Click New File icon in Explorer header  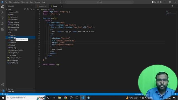pyautogui.click(x=25, y=9)
